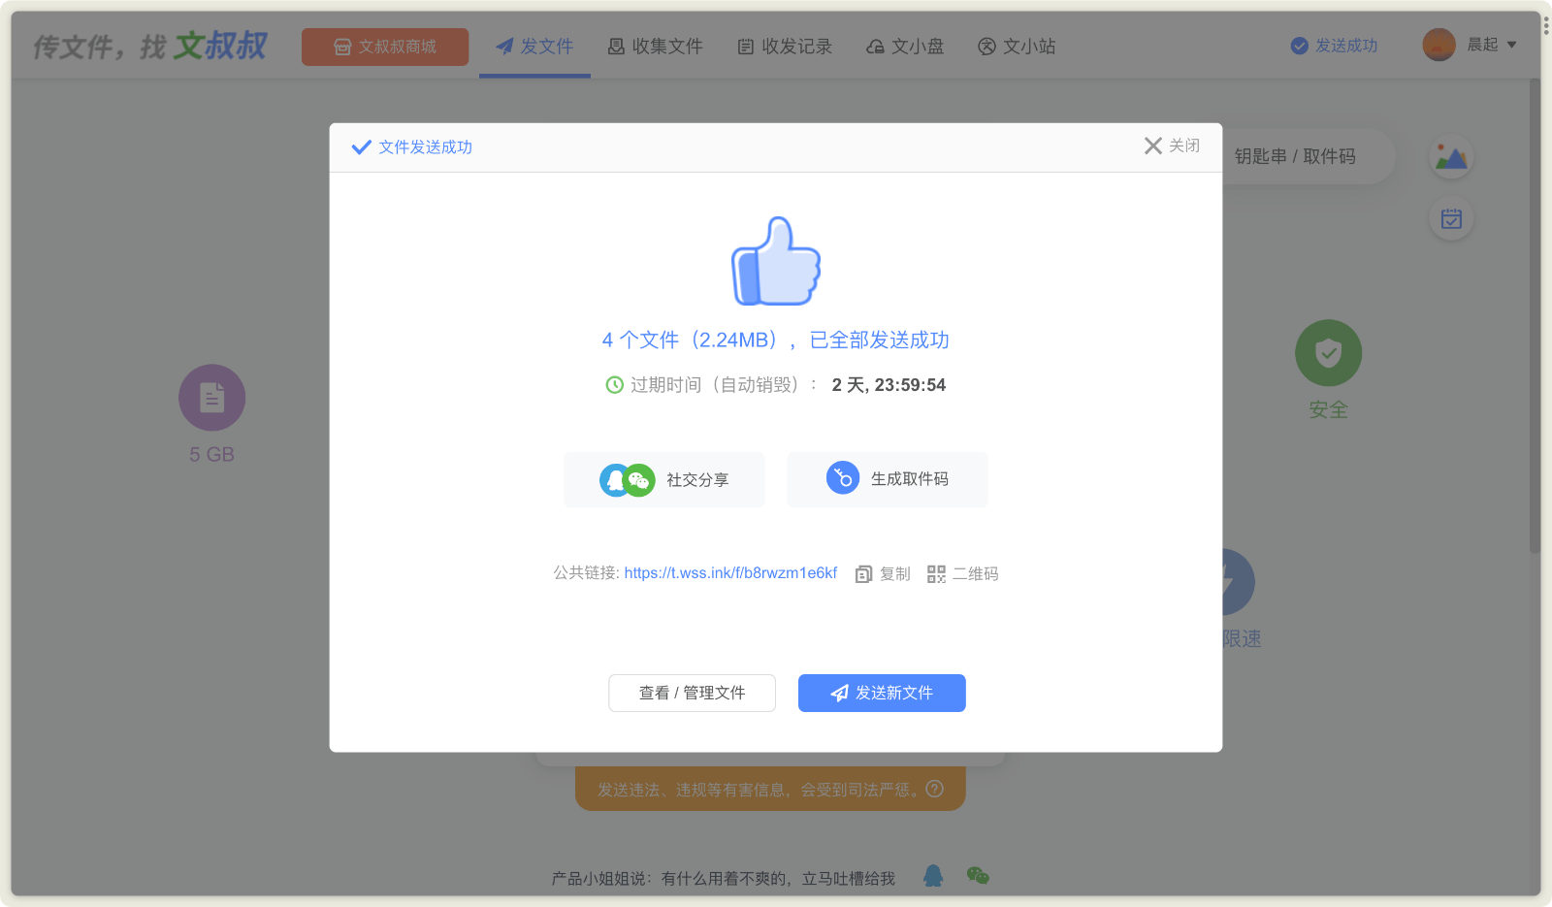Click the 发送新文件 button
This screenshot has width=1552, height=907.
882,693
